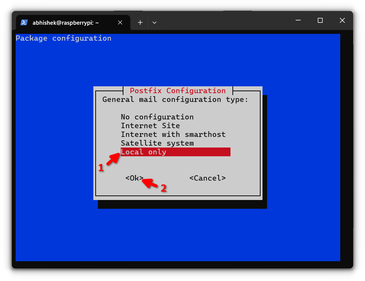Confirm with the Ok button
The height and width of the screenshot is (281, 365).
pos(134,178)
